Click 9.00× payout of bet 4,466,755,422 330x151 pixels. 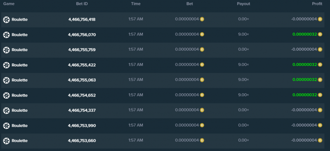(x=243, y=65)
